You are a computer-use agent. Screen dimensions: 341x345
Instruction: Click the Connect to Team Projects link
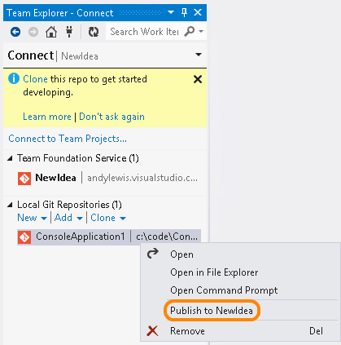coord(68,139)
